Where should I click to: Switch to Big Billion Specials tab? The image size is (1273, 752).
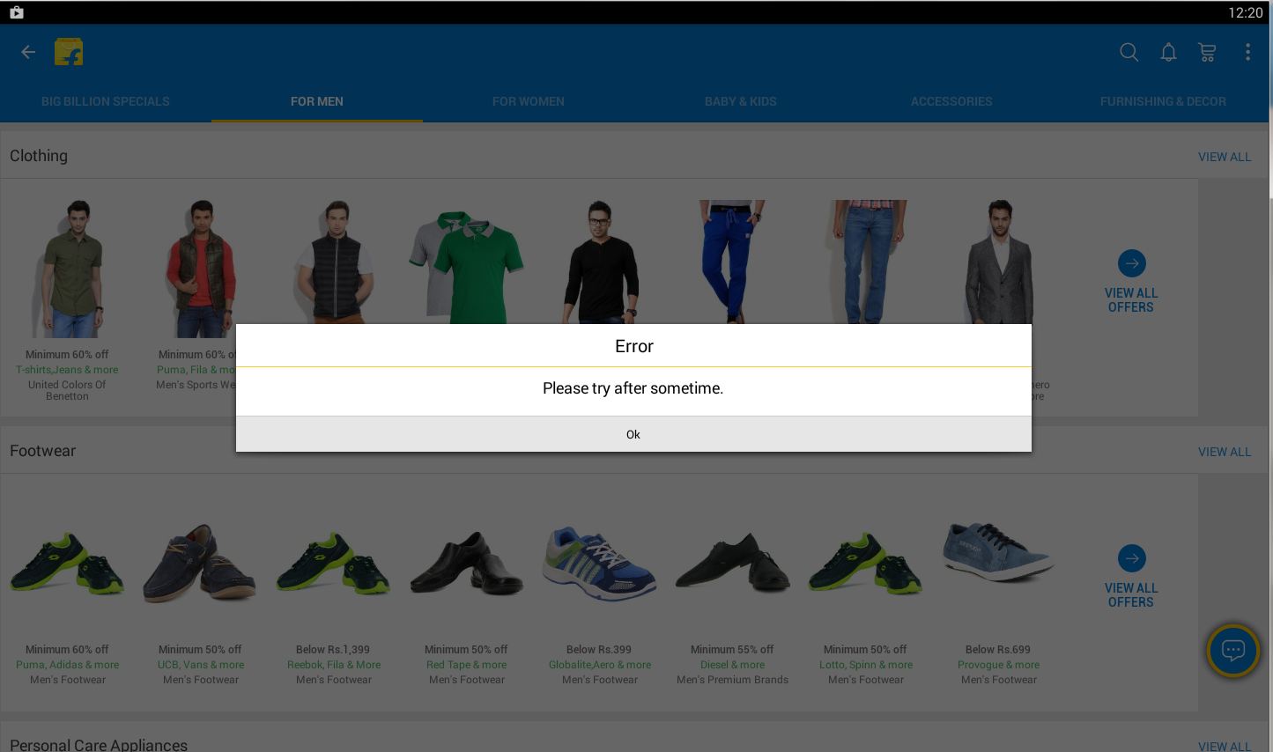click(x=106, y=101)
